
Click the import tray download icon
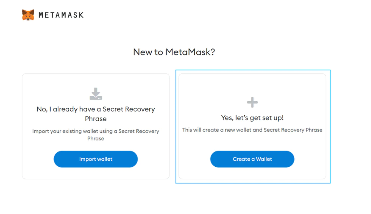96,94
